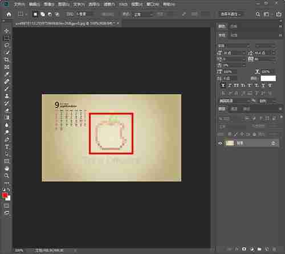Toggle Small Caps text style

[x=243, y=85]
